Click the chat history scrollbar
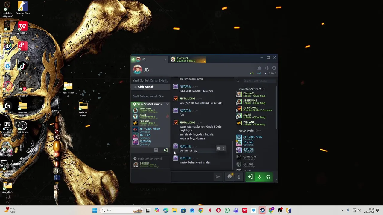383x215 pixels. pos(232,155)
